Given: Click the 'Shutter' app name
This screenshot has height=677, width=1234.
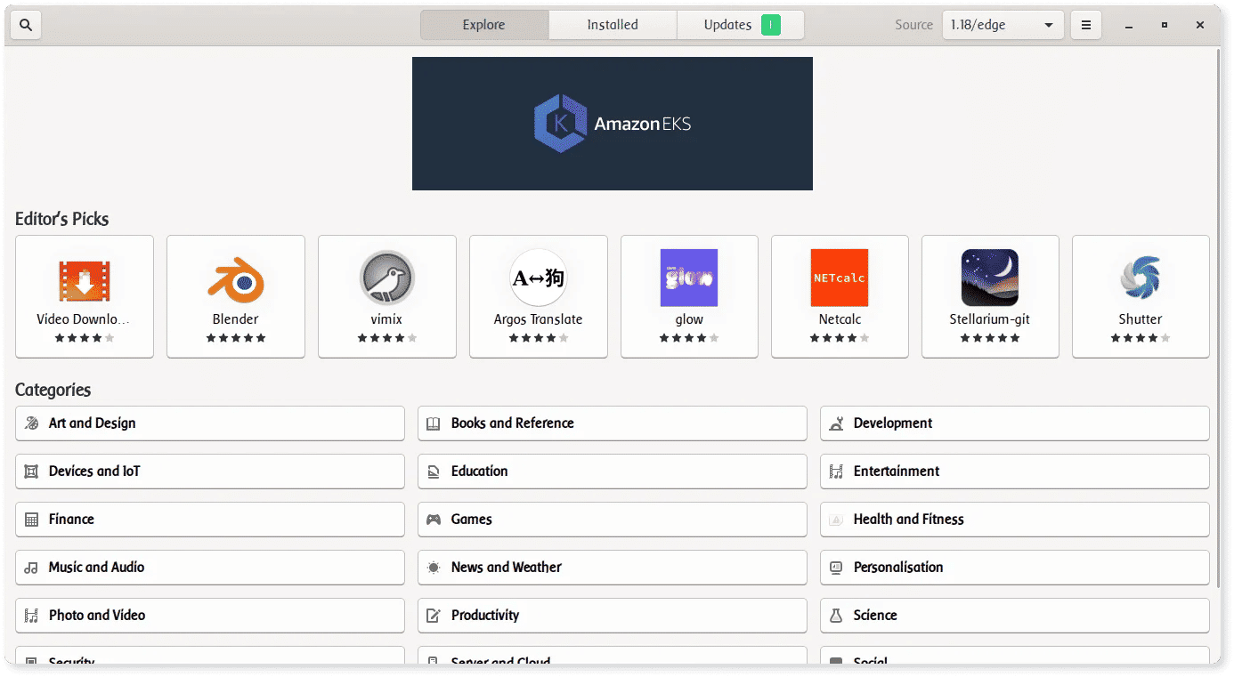Looking at the screenshot, I should click(x=1141, y=319).
